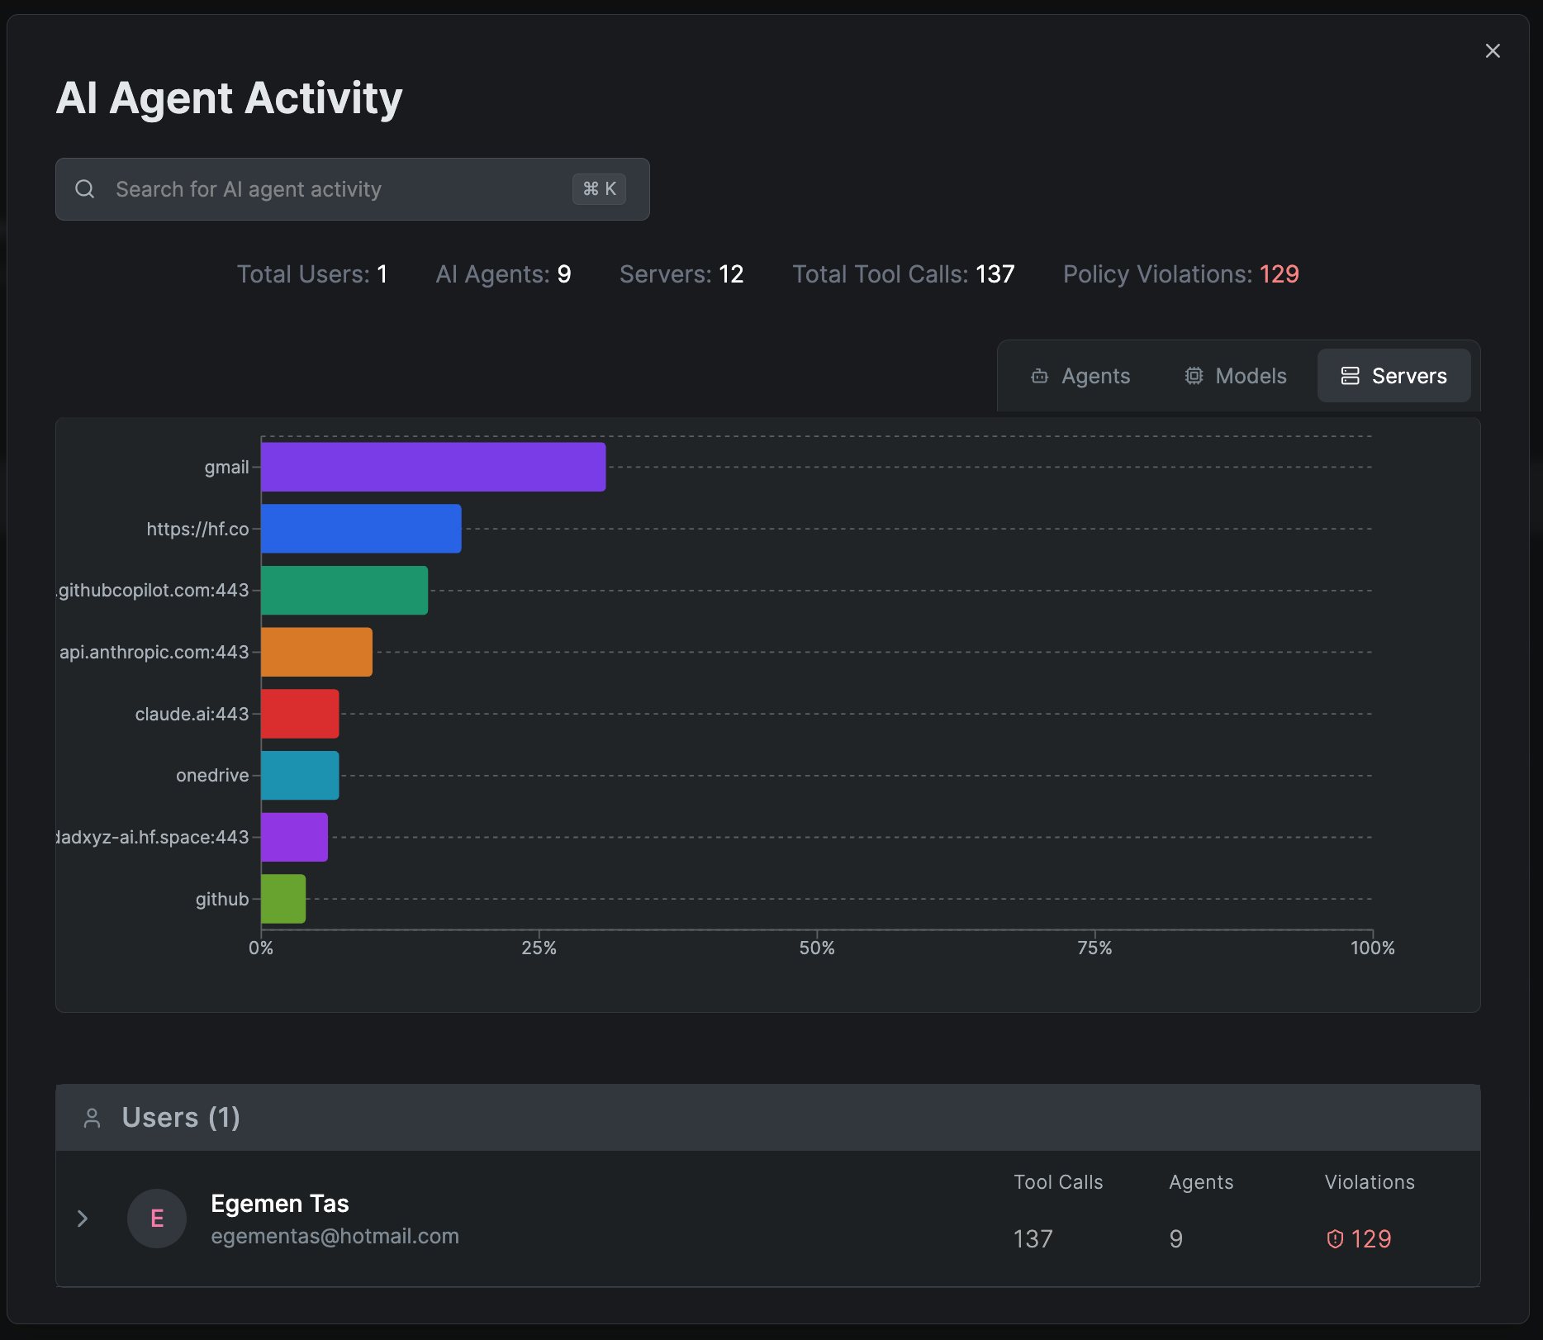Click the blue https://hf.co bar
Viewport: 1543px width, 1340px height.
click(x=361, y=529)
